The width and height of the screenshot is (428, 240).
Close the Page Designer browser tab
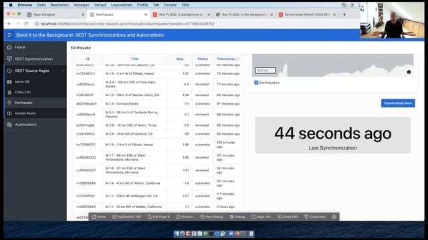tap(83, 15)
